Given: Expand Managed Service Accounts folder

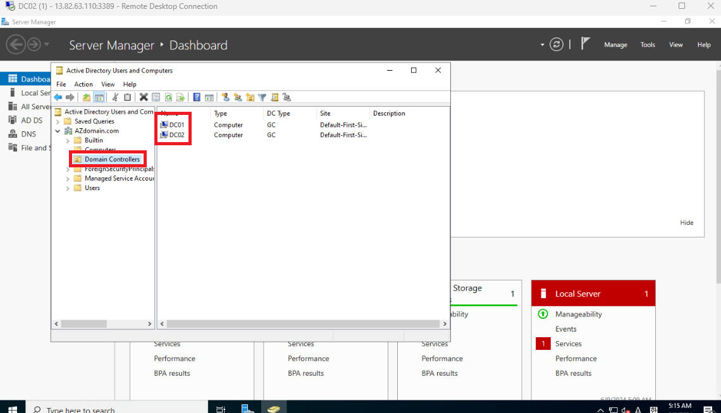Looking at the screenshot, I should 68,179.
